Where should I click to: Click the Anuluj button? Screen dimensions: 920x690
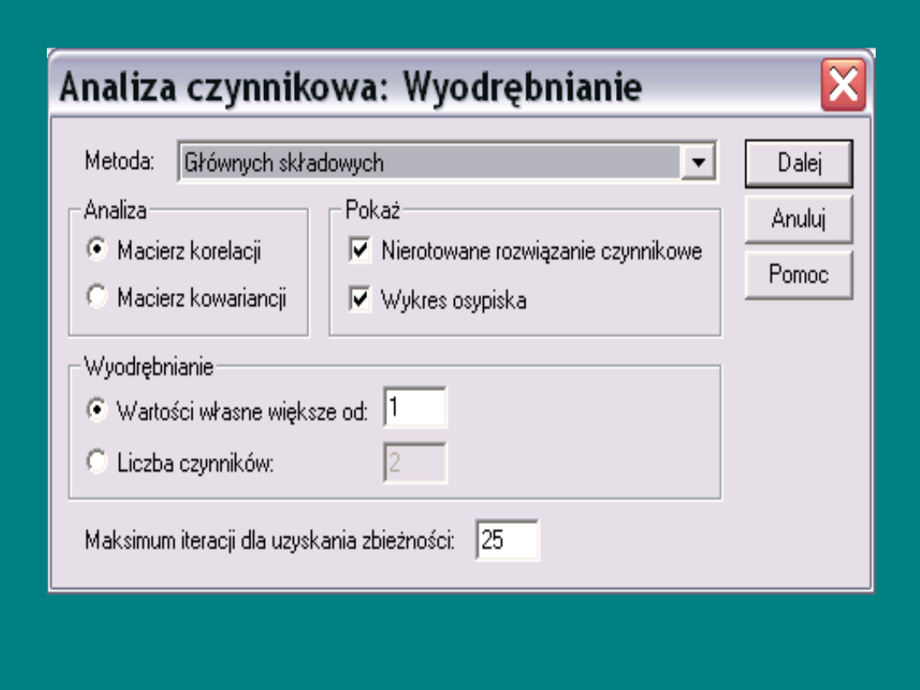(x=798, y=219)
